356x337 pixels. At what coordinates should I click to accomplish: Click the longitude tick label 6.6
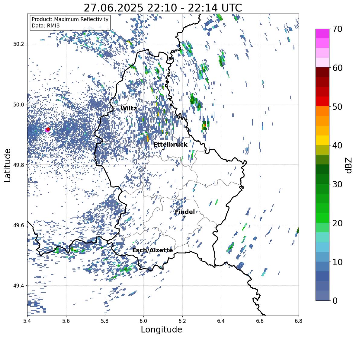point(260,321)
